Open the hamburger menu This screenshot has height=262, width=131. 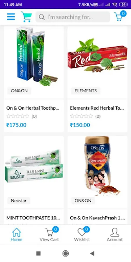coord(11,17)
